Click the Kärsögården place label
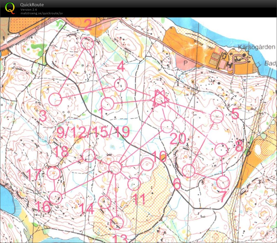Screen dimensions: 277x243 click(x=256, y=47)
